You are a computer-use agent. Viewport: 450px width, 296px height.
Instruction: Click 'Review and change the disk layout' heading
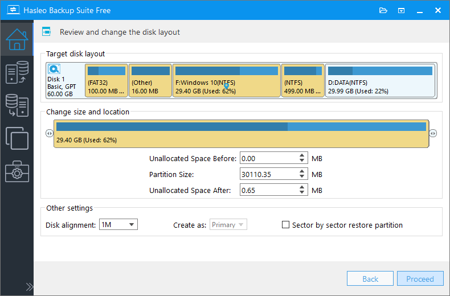(120, 32)
